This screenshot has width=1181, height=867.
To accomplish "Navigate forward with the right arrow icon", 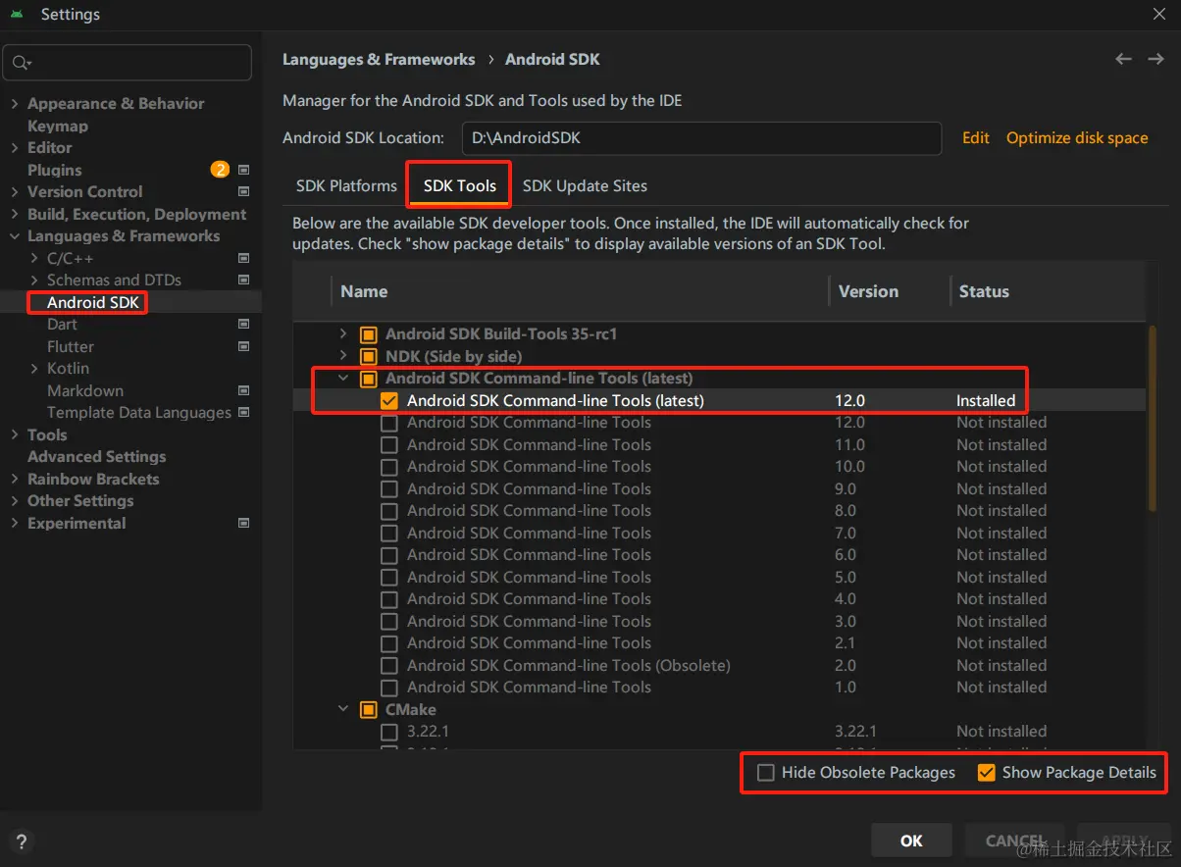I will point(1155,59).
